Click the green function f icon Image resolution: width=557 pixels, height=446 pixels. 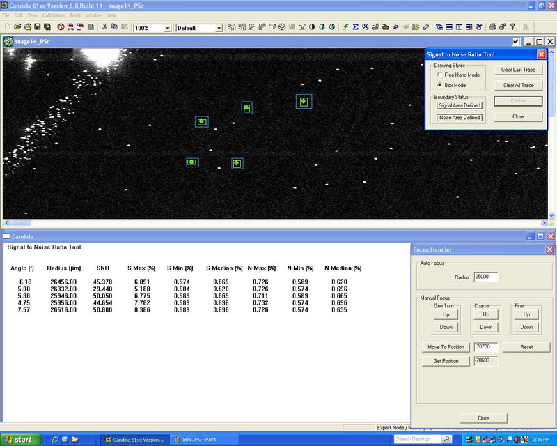click(345, 27)
